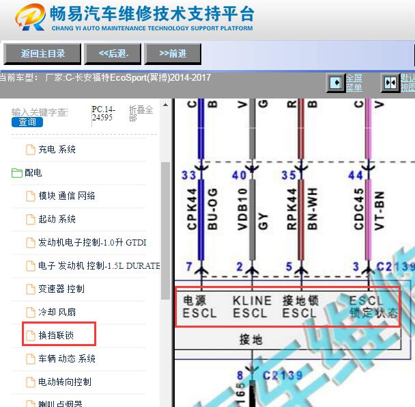The width and height of the screenshot is (415, 407).
Task: Click wire label CDC45 in diagram
Action: click(358, 209)
